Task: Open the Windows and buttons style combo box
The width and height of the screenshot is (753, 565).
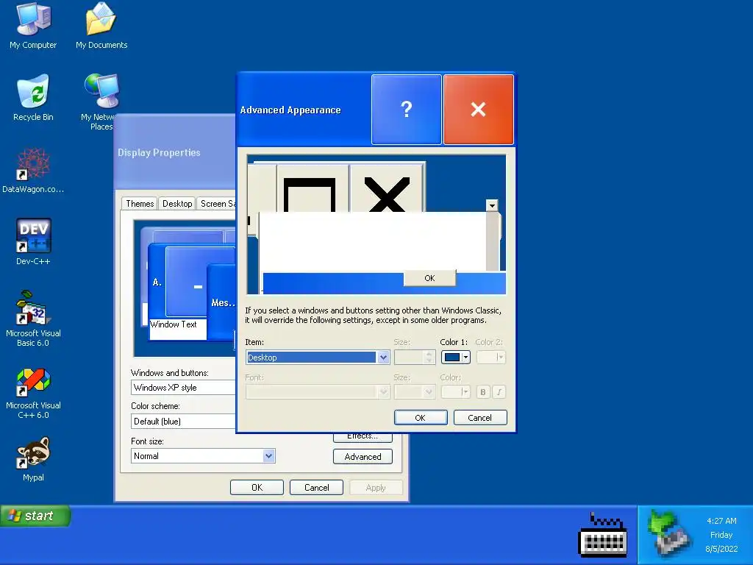Action: (183, 387)
